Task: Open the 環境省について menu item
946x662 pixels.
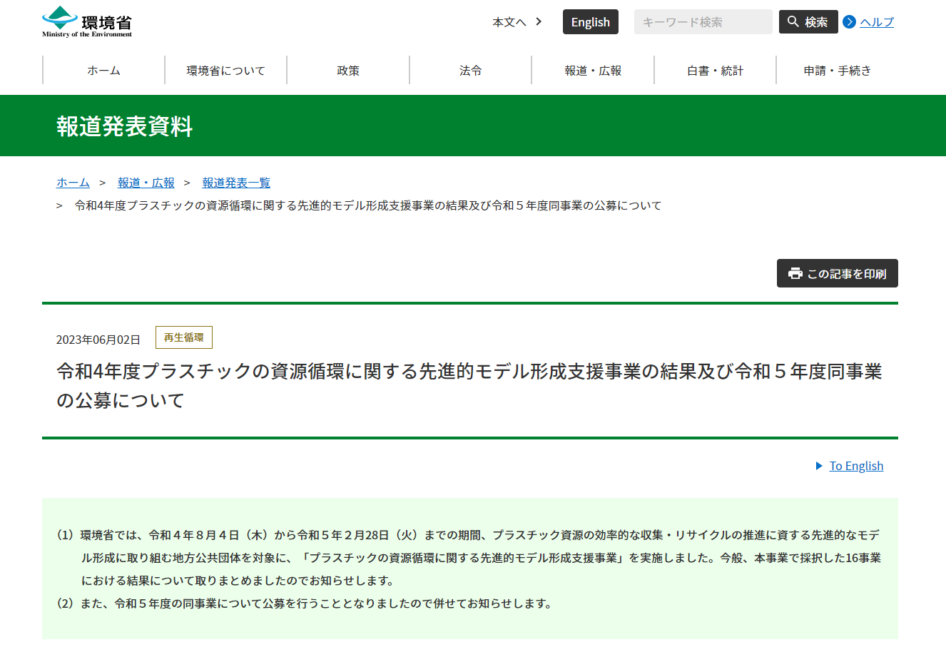Action: pos(226,71)
